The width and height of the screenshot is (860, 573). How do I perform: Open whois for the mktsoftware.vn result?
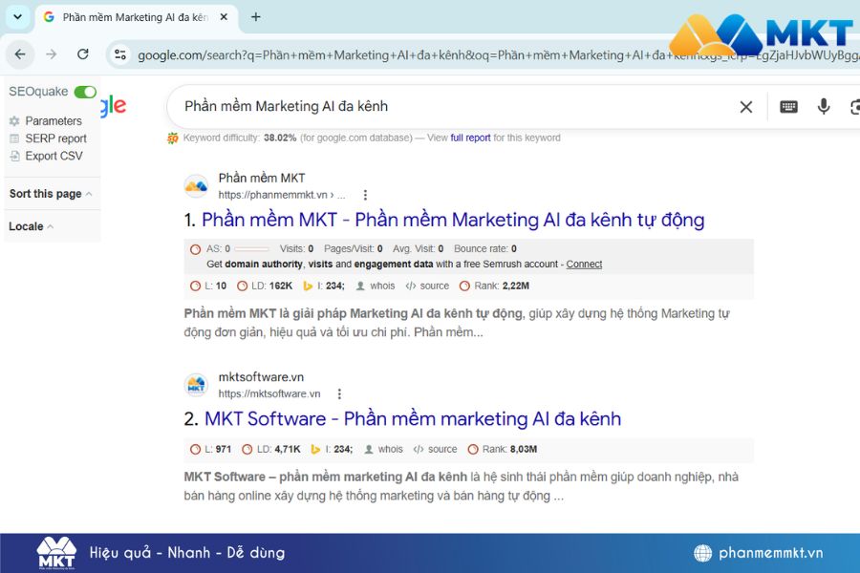point(391,449)
